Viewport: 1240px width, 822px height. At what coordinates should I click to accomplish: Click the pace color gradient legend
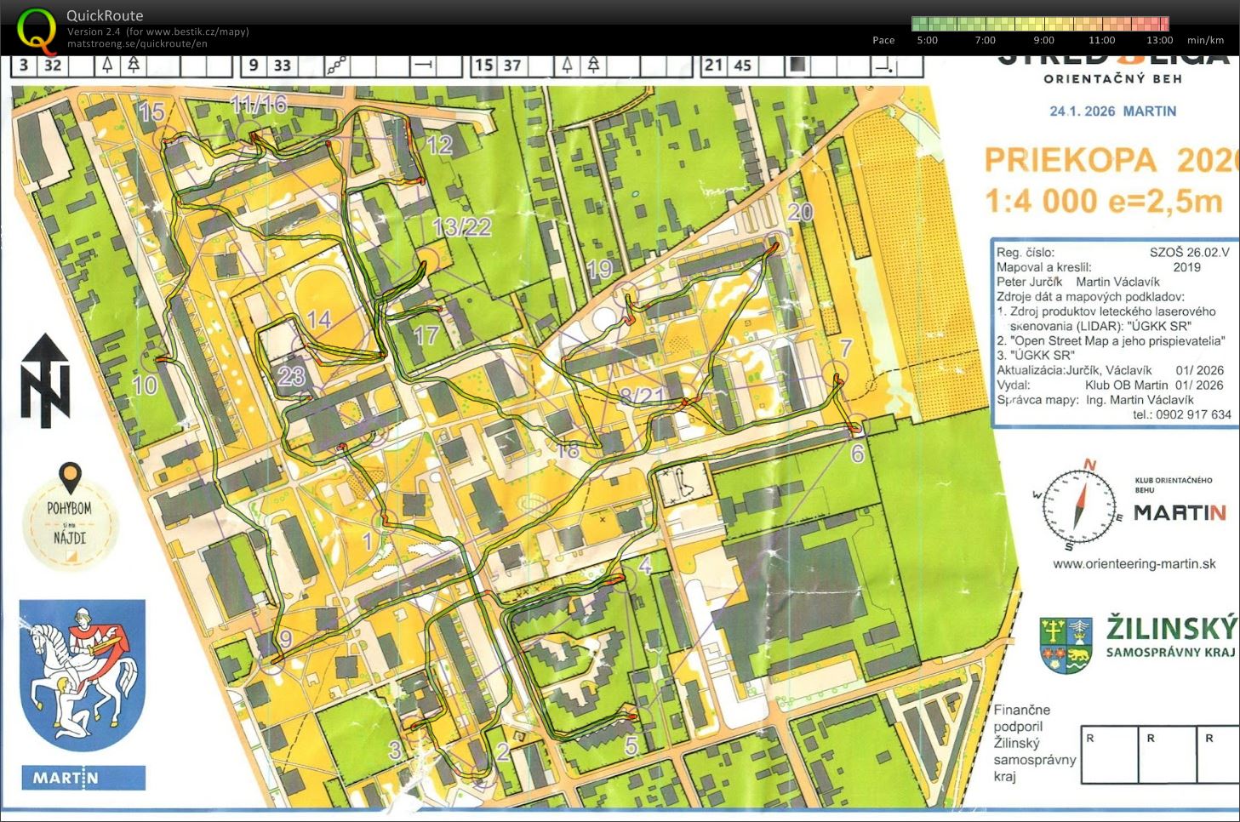click(1040, 24)
